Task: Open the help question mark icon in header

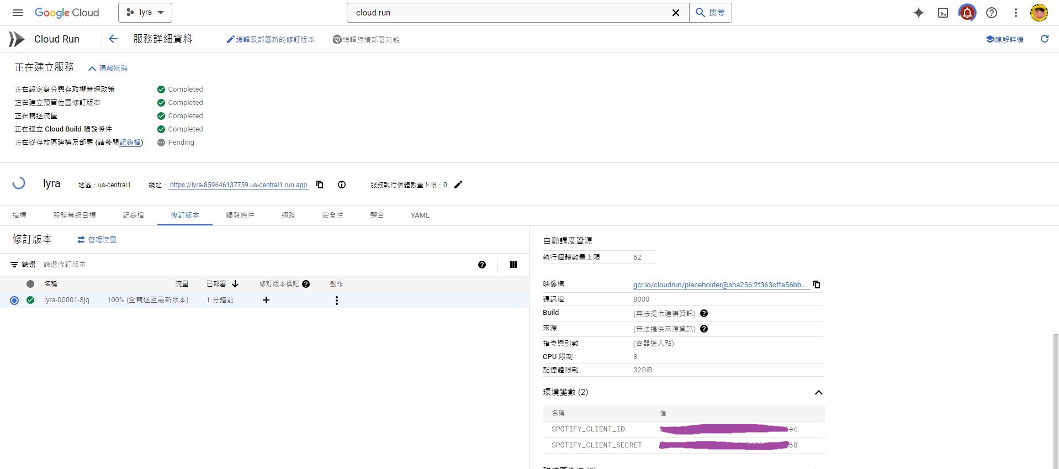Action: pyautogui.click(x=992, y=13)
